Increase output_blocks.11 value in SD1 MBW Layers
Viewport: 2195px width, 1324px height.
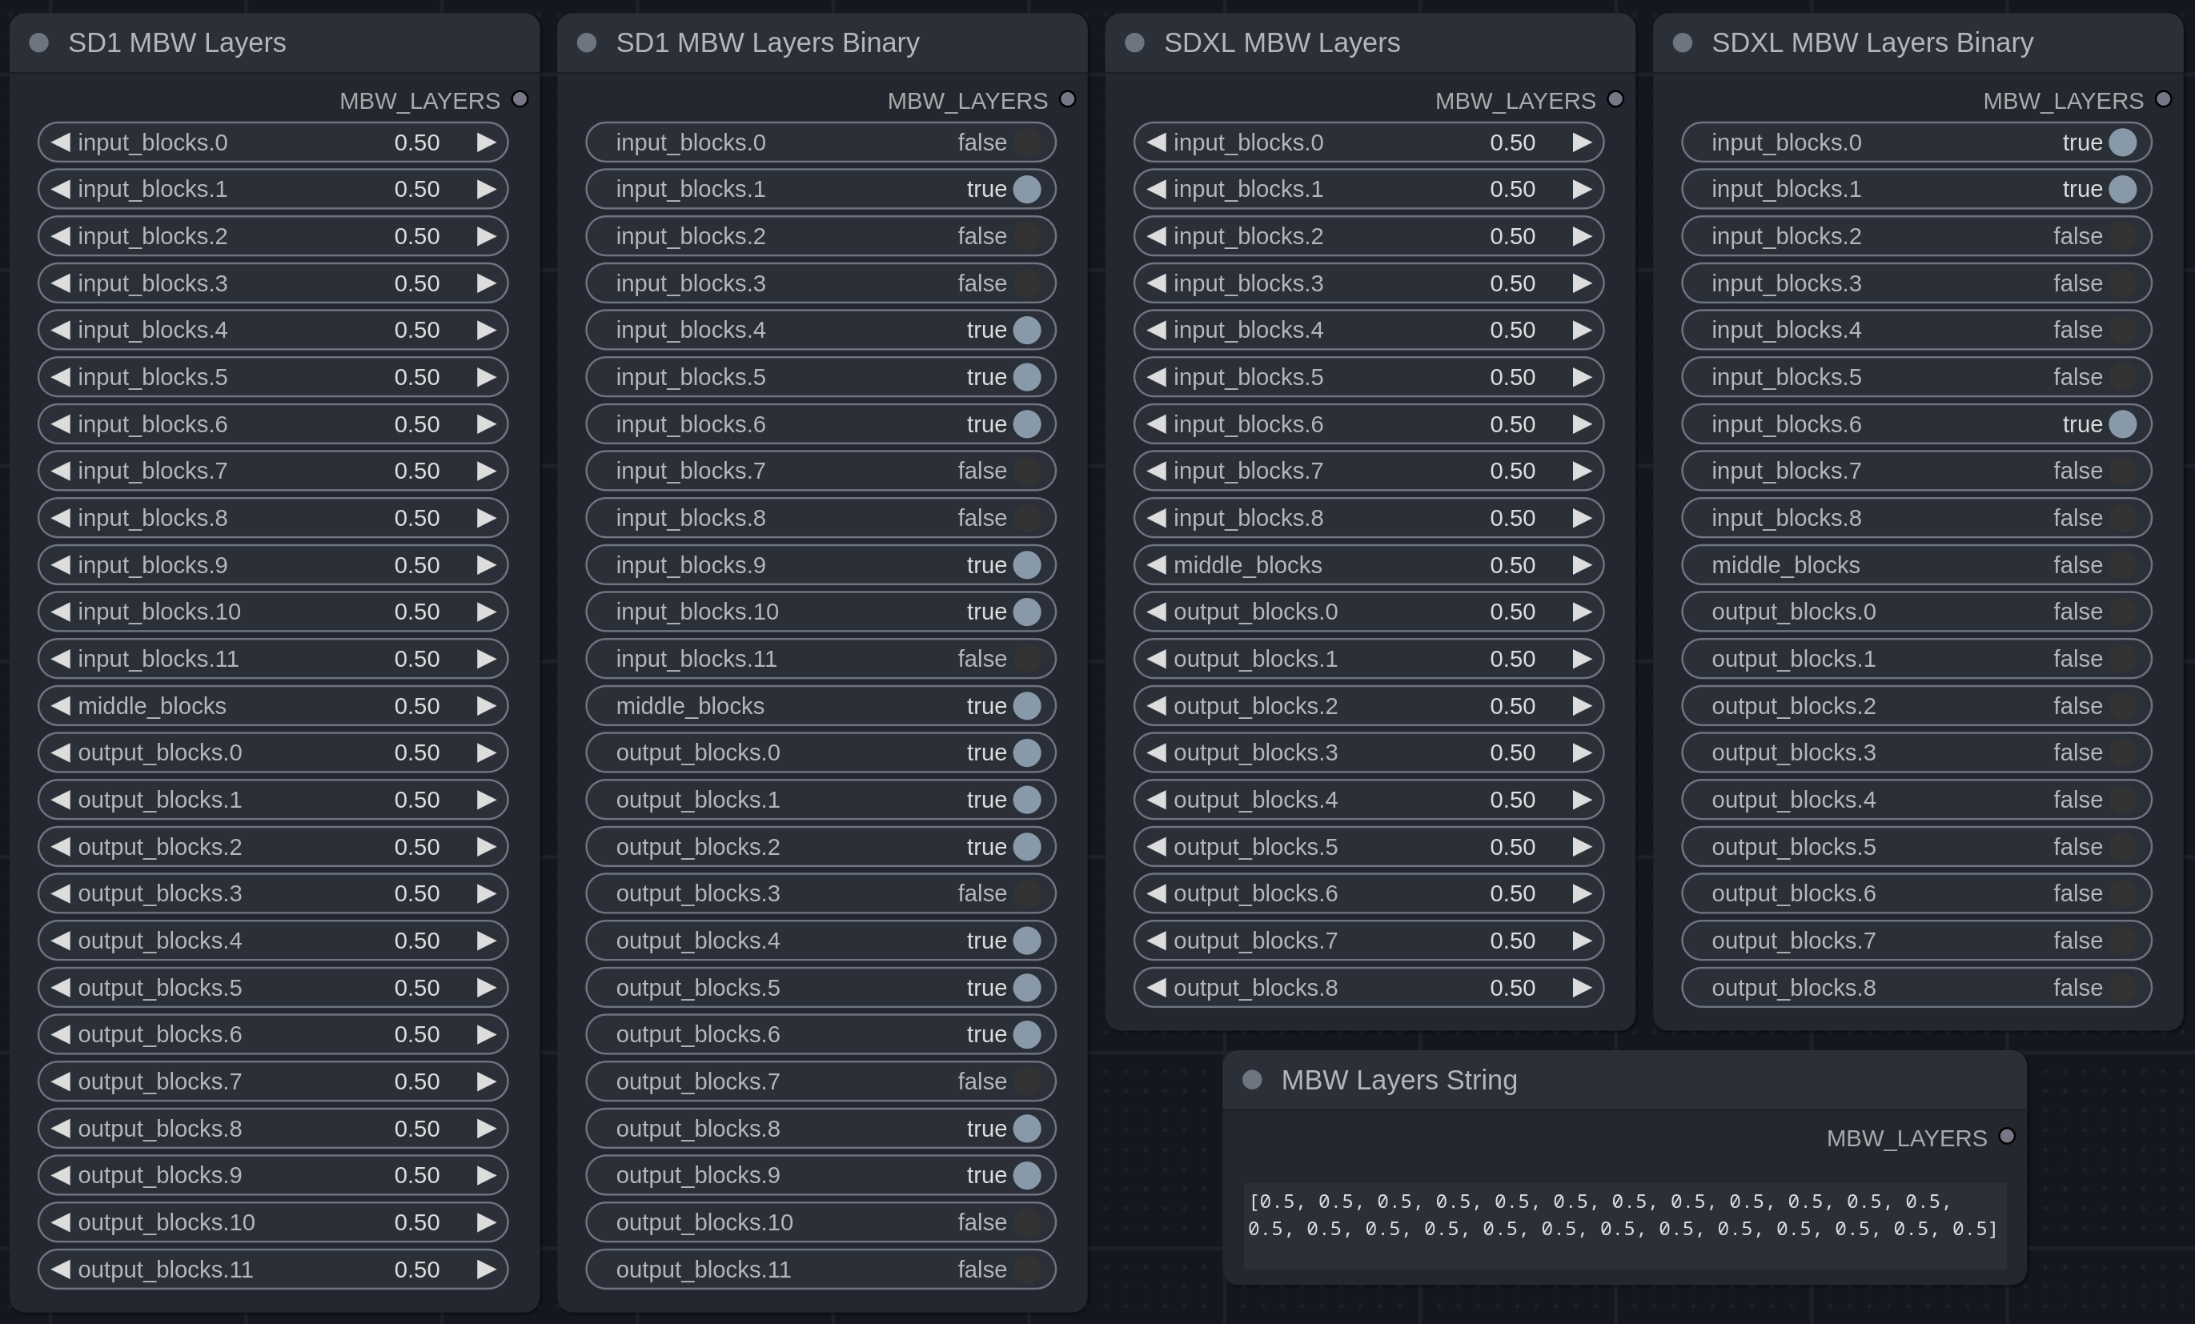tap(487, 1269)
